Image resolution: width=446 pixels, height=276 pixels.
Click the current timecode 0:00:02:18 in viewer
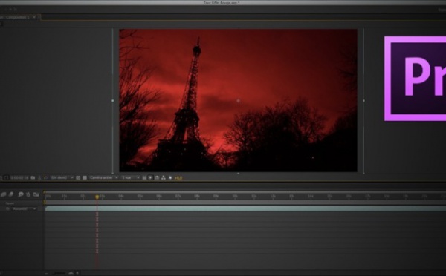tap(19, 177)
